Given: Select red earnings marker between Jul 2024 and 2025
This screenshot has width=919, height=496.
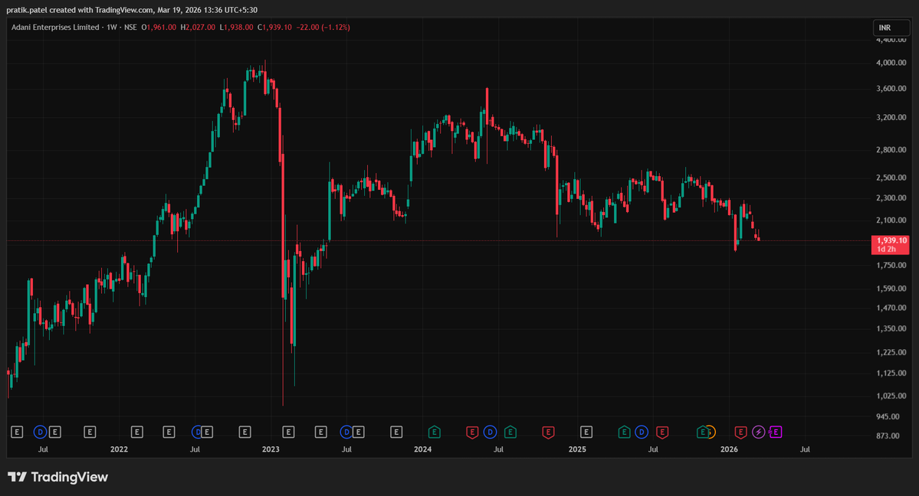Looking at the screenshot, I should coord(549,432).
